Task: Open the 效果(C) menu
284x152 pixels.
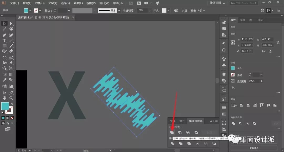Action: [78, 3]
